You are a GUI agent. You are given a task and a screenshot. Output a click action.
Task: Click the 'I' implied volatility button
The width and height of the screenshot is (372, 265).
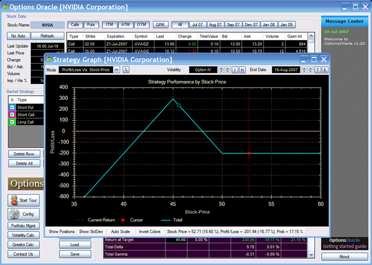234,70
